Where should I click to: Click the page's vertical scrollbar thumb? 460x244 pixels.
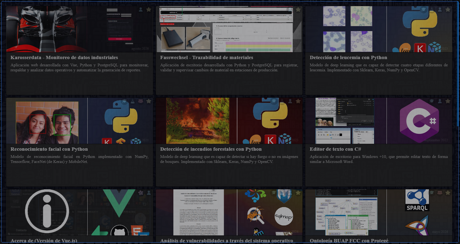coord(458,64)
